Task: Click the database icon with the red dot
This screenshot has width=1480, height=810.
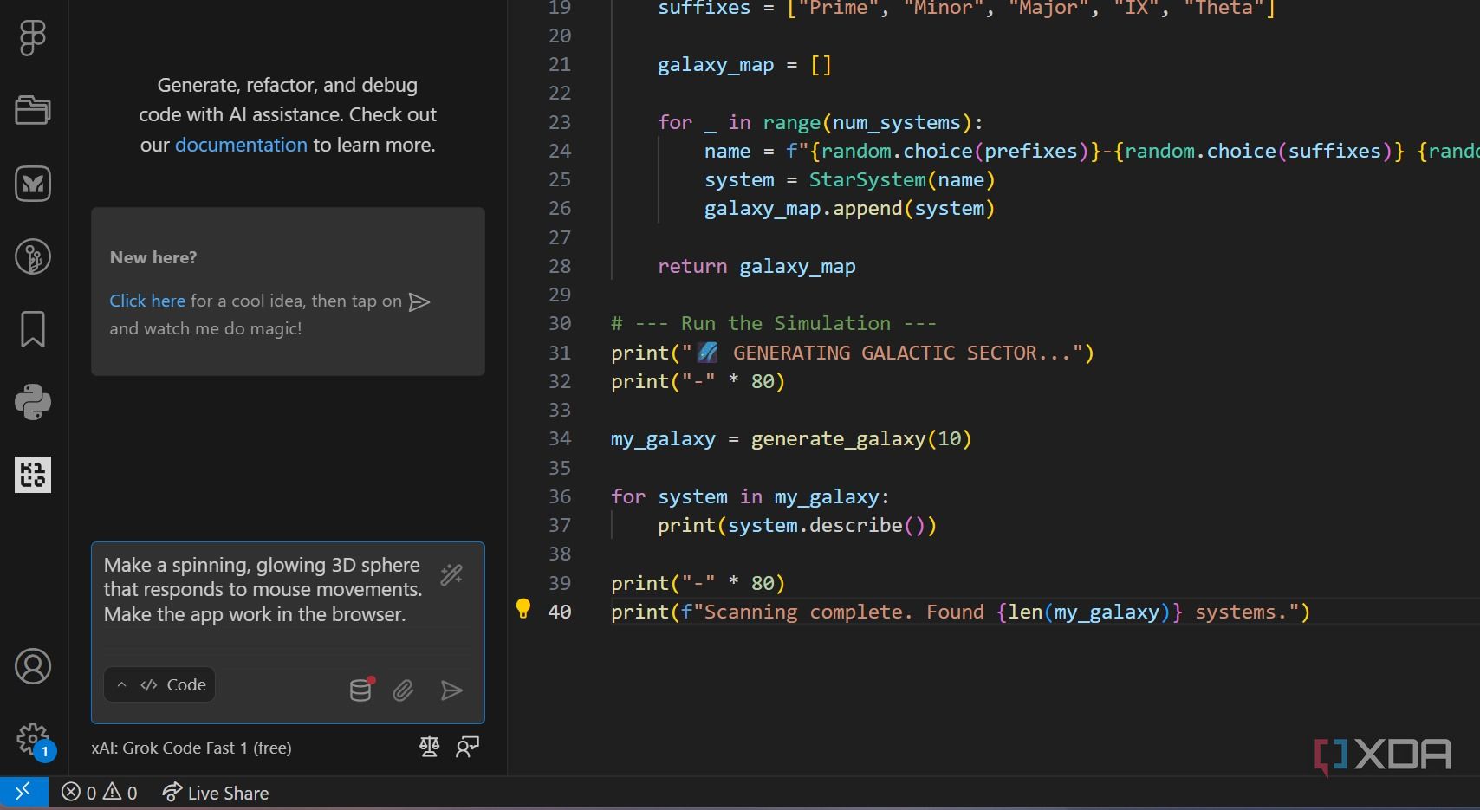Action: pos(360,690)
